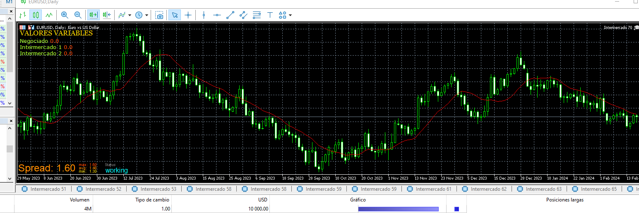Click lower left panel scroll down arrow
This screenshot has height=213, width=639.
(10, 178)
